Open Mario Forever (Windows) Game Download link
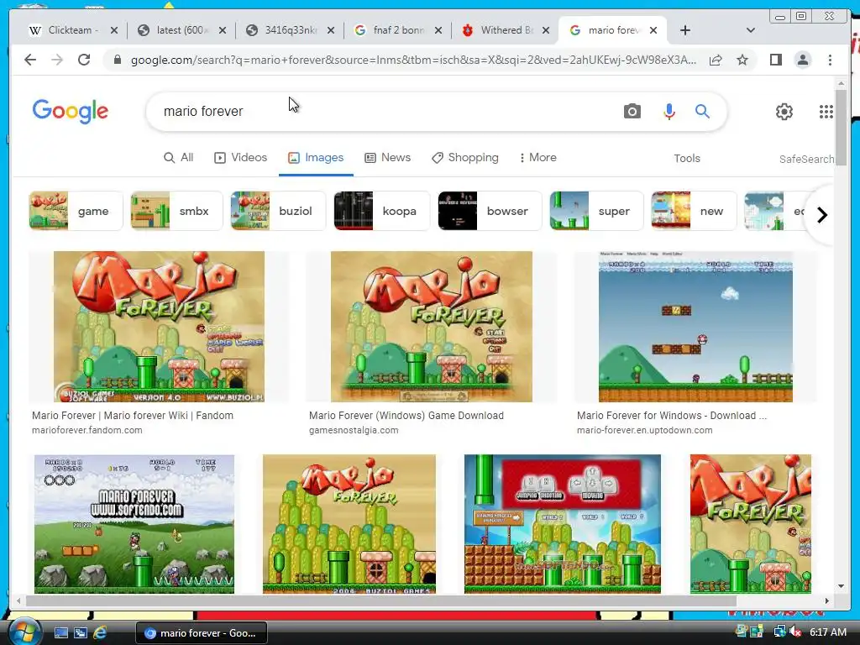Image resolution: width=860 pixels, height=645 pixels. click(406, 416)
